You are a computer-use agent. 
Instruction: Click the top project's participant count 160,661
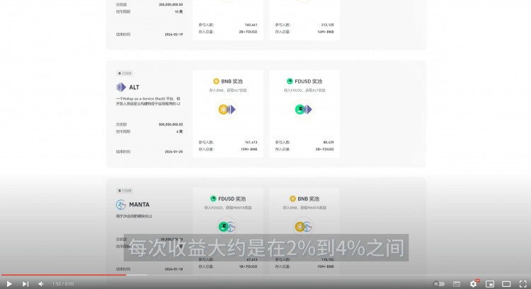click(x=251, y=25)
